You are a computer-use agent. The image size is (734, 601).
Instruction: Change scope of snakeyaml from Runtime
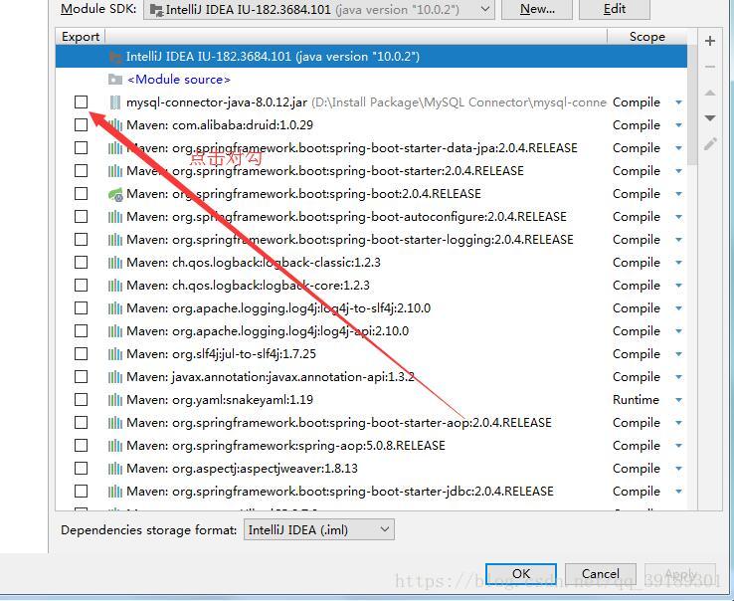678,400
